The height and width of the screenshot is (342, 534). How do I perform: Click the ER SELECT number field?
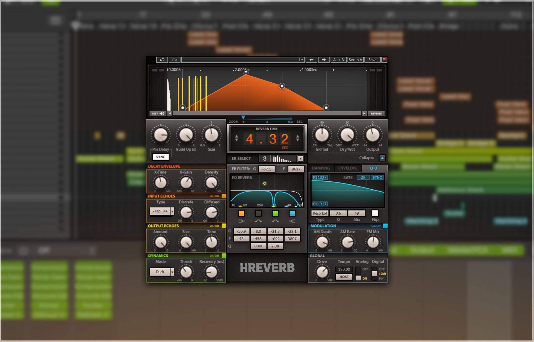tap(265, 158)
